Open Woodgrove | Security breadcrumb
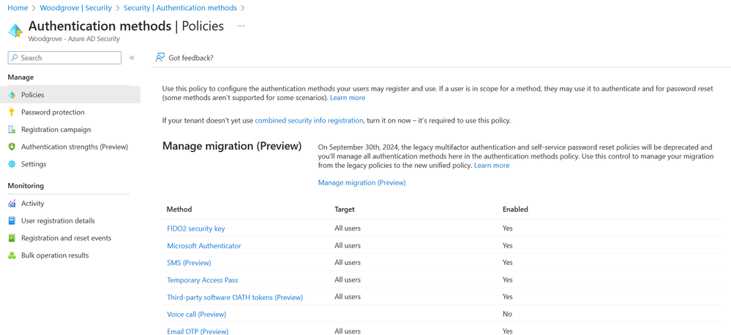Image resolution: width=731 pixels, height=335 pixels. [x=76, y=8]
